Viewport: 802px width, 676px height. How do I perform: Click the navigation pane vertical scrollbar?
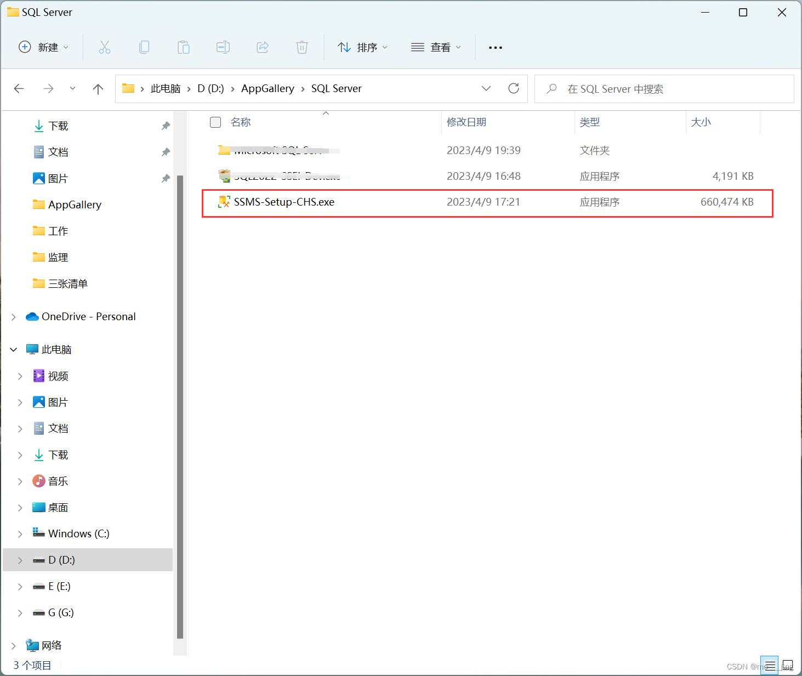point(180,407)
